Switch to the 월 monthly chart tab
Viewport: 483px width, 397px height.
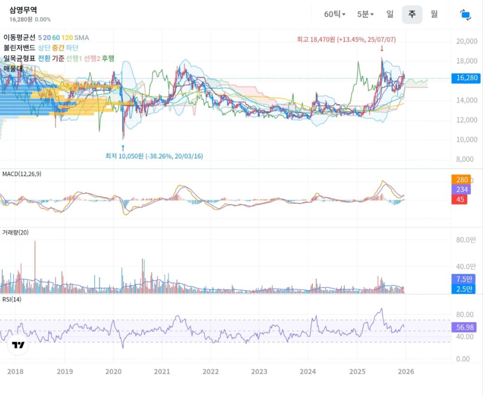coord(434,14)
